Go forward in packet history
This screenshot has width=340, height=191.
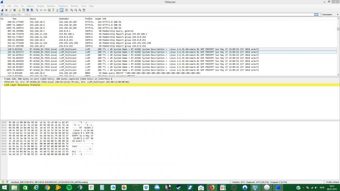coord(45,10)
